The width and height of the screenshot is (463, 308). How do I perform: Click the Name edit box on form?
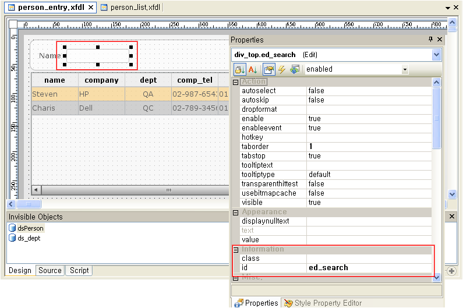click(97, 56)
